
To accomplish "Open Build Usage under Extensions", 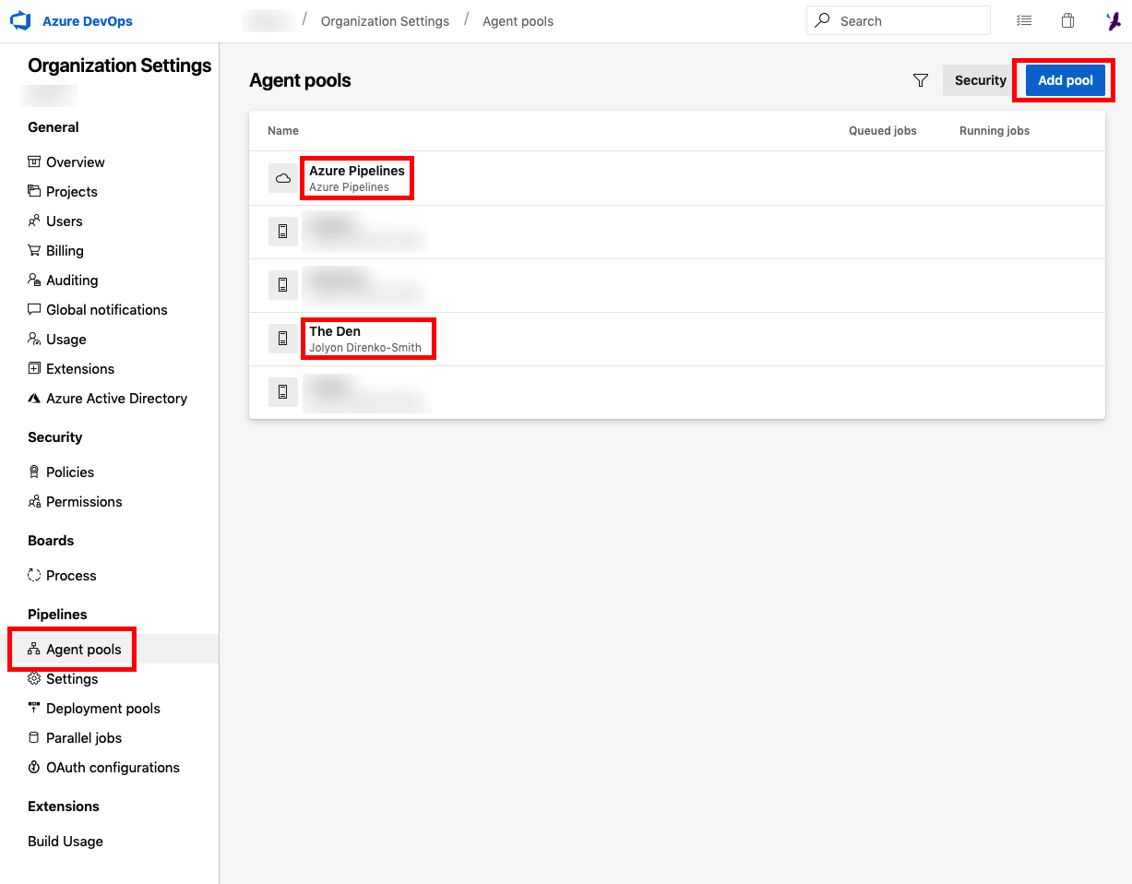I will click(x=66, y=841).
